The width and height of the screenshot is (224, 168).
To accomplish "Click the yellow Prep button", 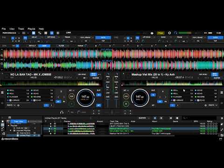I will [161, 33].
